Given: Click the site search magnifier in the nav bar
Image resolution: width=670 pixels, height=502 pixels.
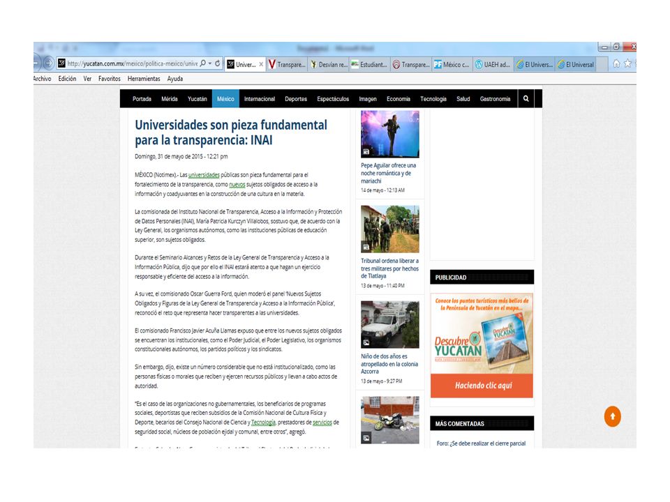Looking at the screenshot, I should [526, 98].
